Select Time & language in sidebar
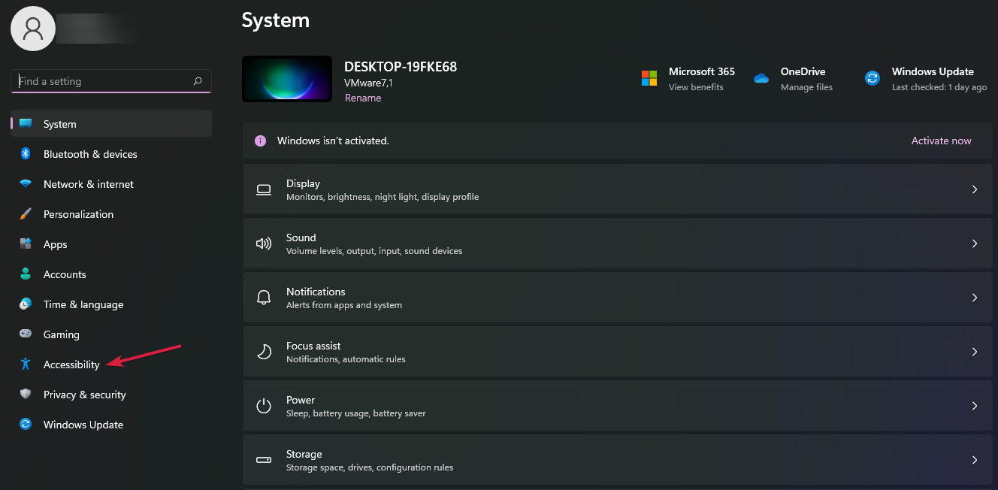The width and height of the screenshot is (998, 490). point(83,304)
